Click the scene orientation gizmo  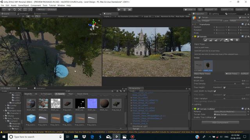(x=93, y=25)
